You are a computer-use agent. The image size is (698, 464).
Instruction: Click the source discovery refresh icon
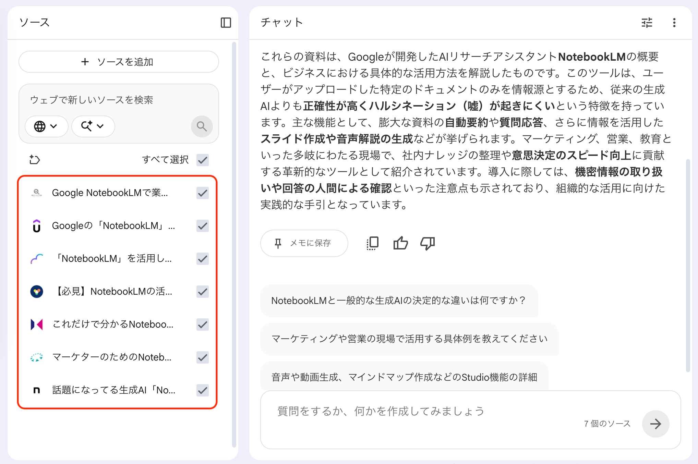(35, 160)
